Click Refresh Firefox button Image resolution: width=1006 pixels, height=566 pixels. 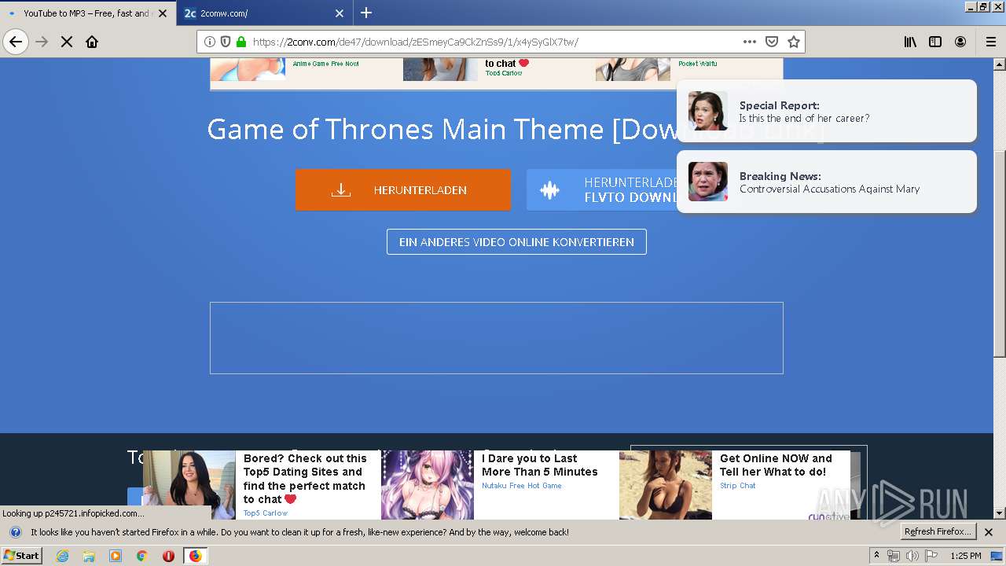(938, 531)
